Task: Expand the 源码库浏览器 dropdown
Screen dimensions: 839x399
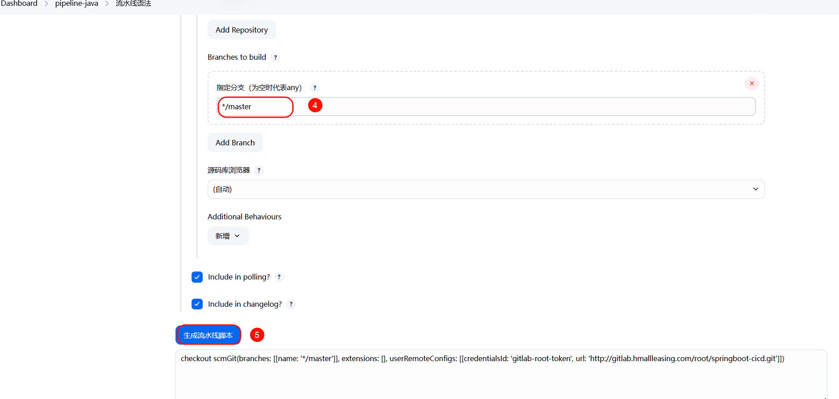Action: (x=486, y=189)
